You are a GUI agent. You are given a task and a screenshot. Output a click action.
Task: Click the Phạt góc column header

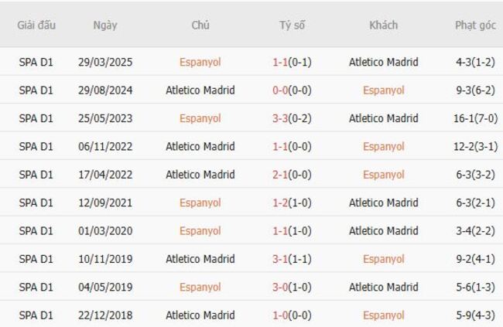(475, 25)
